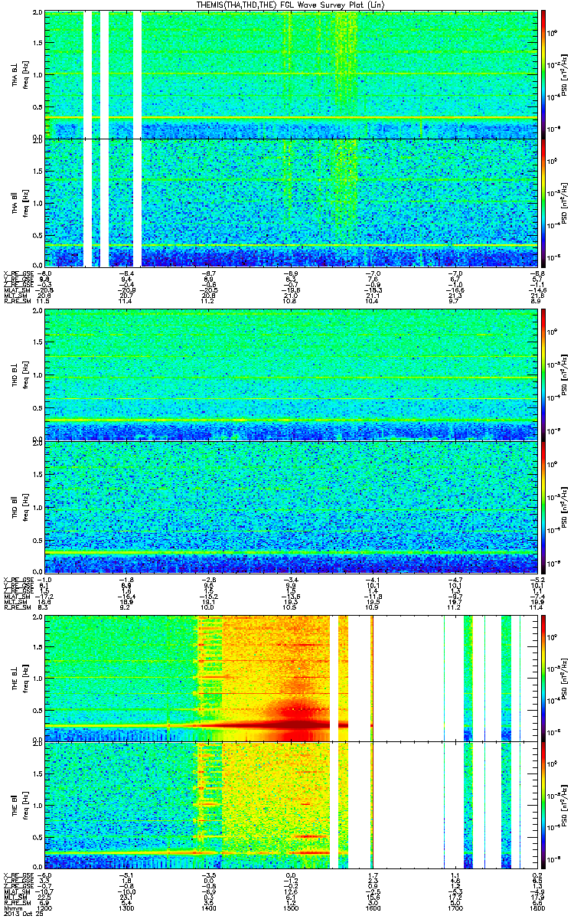
Task: Click the THD B-perpendicular spectrogram panel
Action: tap(290, 375)
